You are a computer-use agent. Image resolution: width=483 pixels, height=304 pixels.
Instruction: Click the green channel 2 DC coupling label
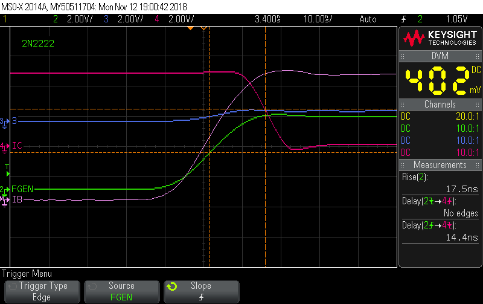point(406,129)
